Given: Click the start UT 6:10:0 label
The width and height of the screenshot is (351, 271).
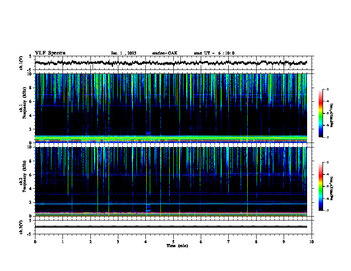Looking at the screenshot, I should click(214, 53).
